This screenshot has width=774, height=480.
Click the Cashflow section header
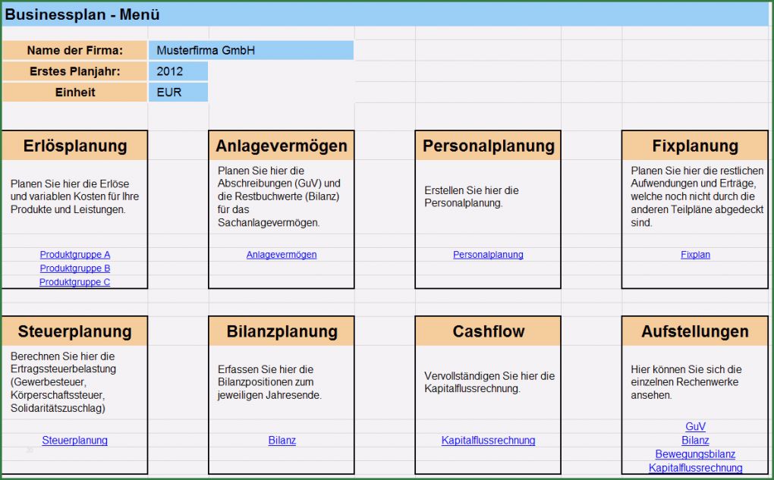487,331
